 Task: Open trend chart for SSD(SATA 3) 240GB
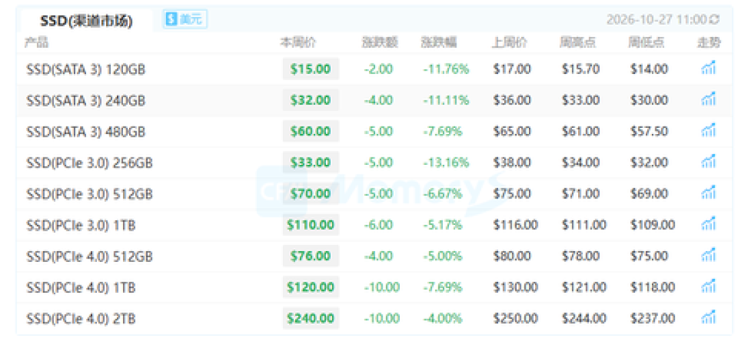click(709, 100)
